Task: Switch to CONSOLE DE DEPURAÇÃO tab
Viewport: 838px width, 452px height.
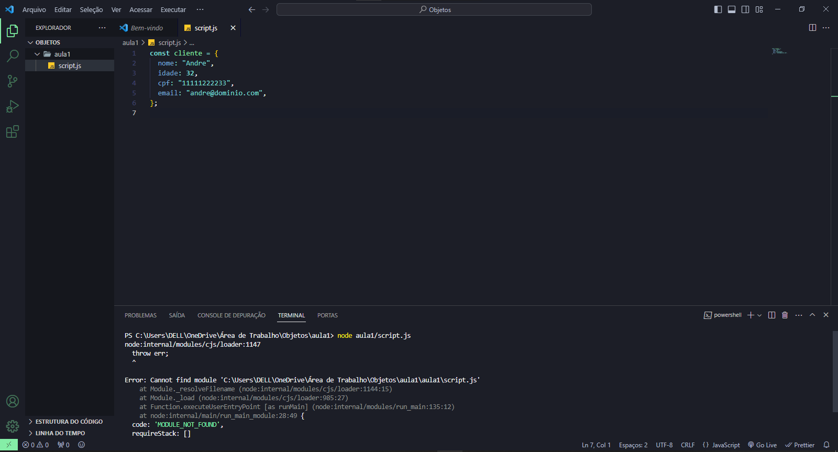Action: click(231, 315)
